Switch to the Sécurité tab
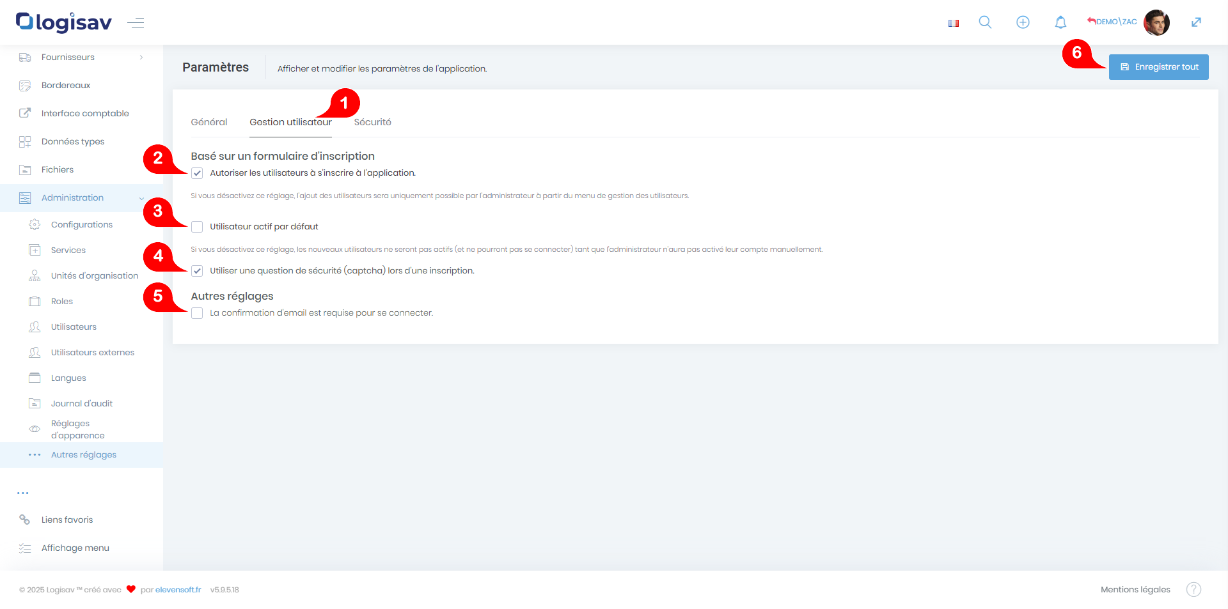This screenshot has width=1228, height=609. click(x=372, y=122)
